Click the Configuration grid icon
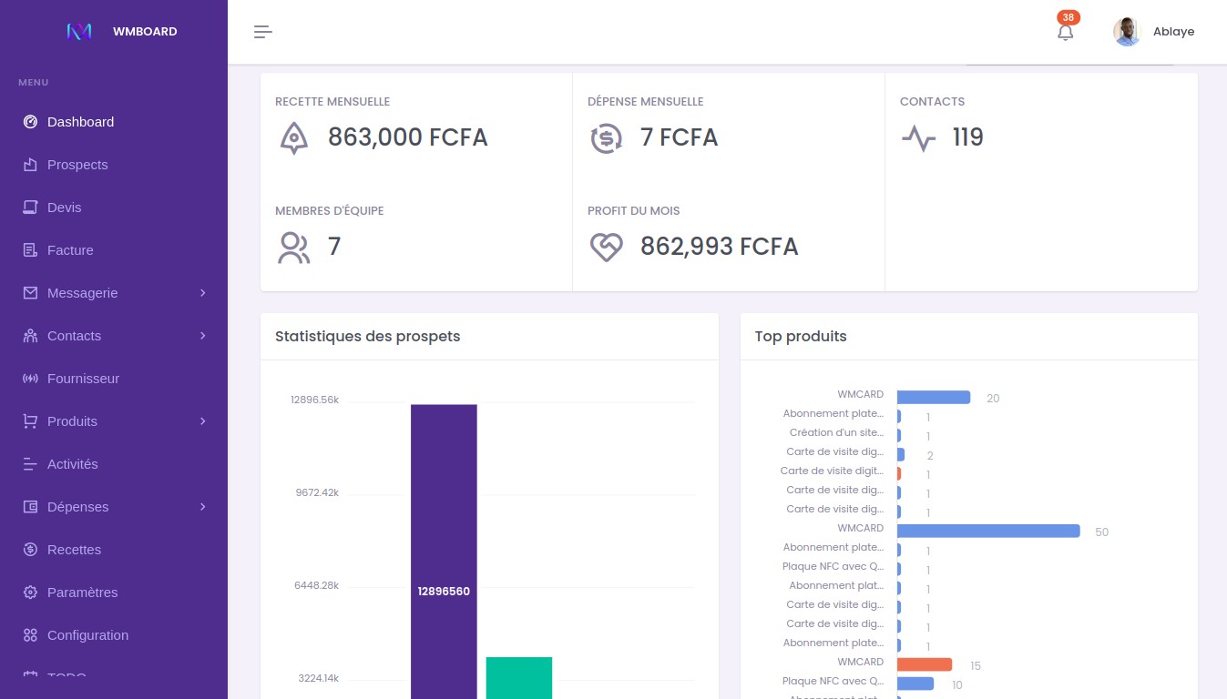The height and width of the screenshot is (699, 1227). coord(30,635)
